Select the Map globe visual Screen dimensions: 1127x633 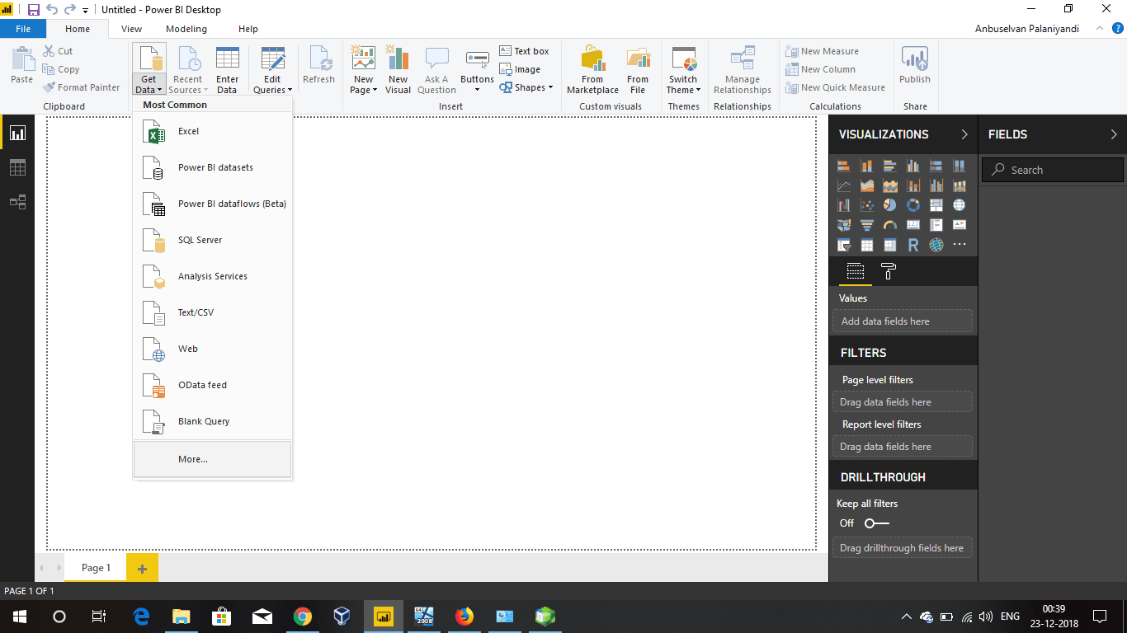[x=960, y=205]
